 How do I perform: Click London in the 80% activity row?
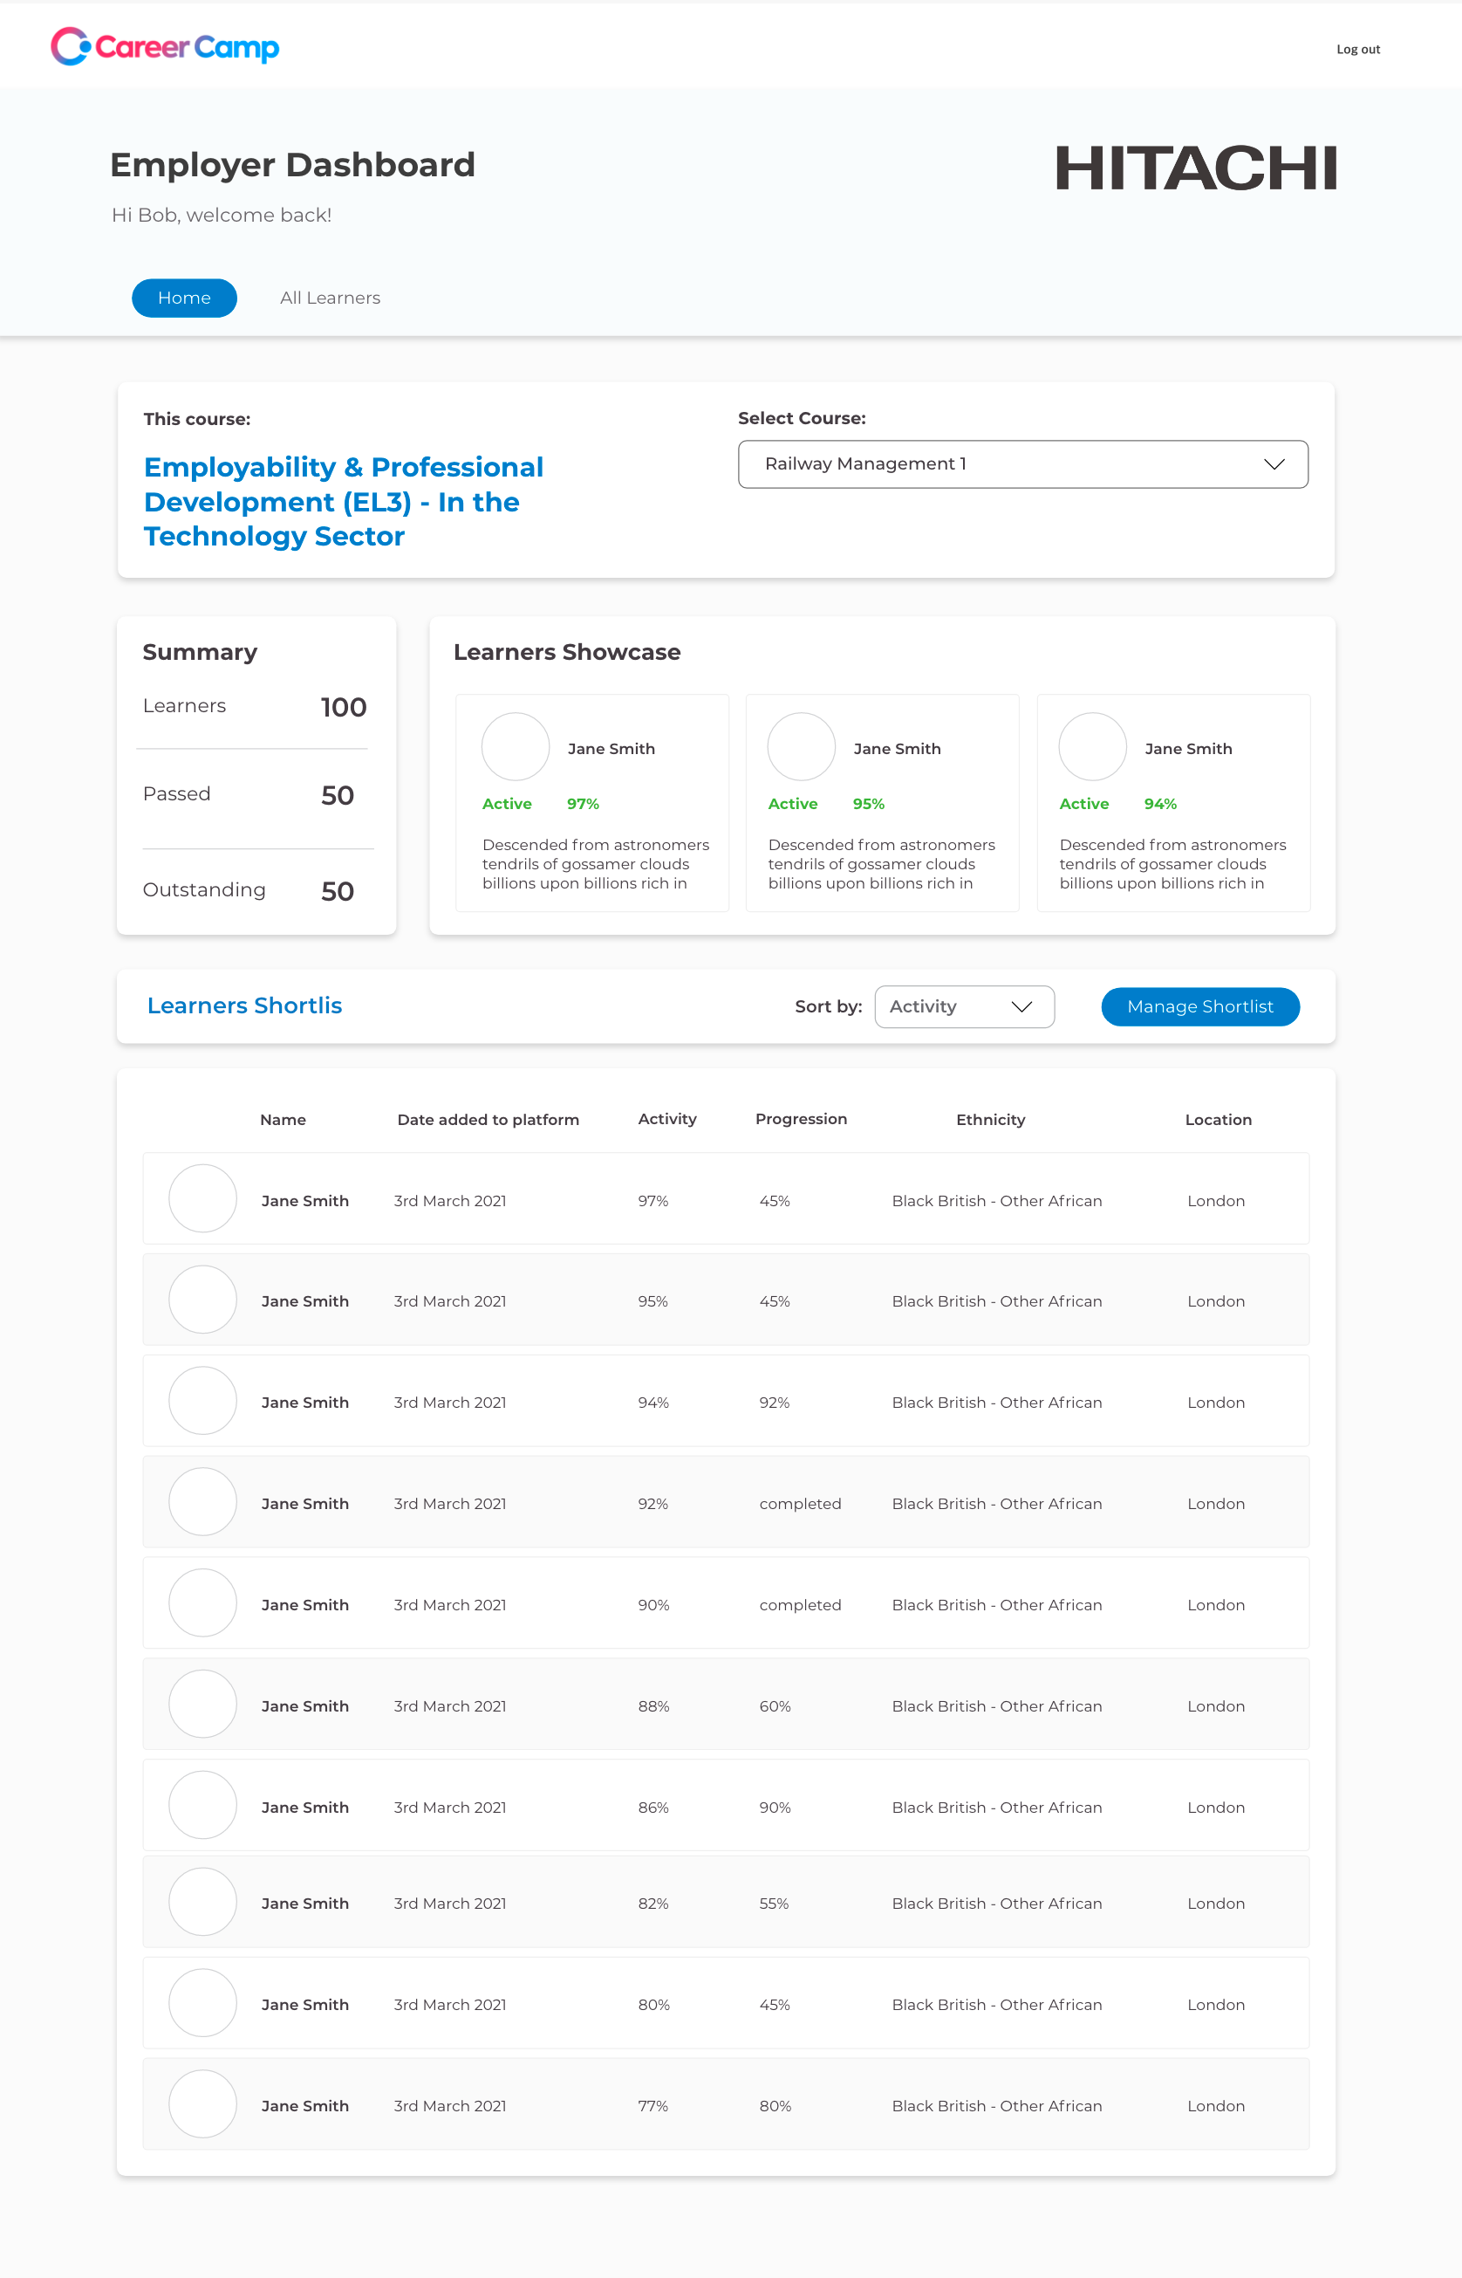(x=1216, y=2005)
